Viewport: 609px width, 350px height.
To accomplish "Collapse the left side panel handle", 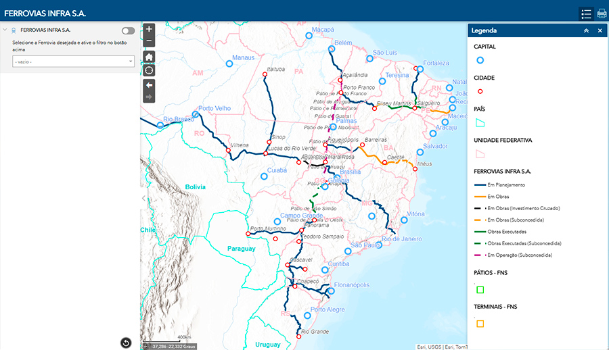I will [143, 198].
